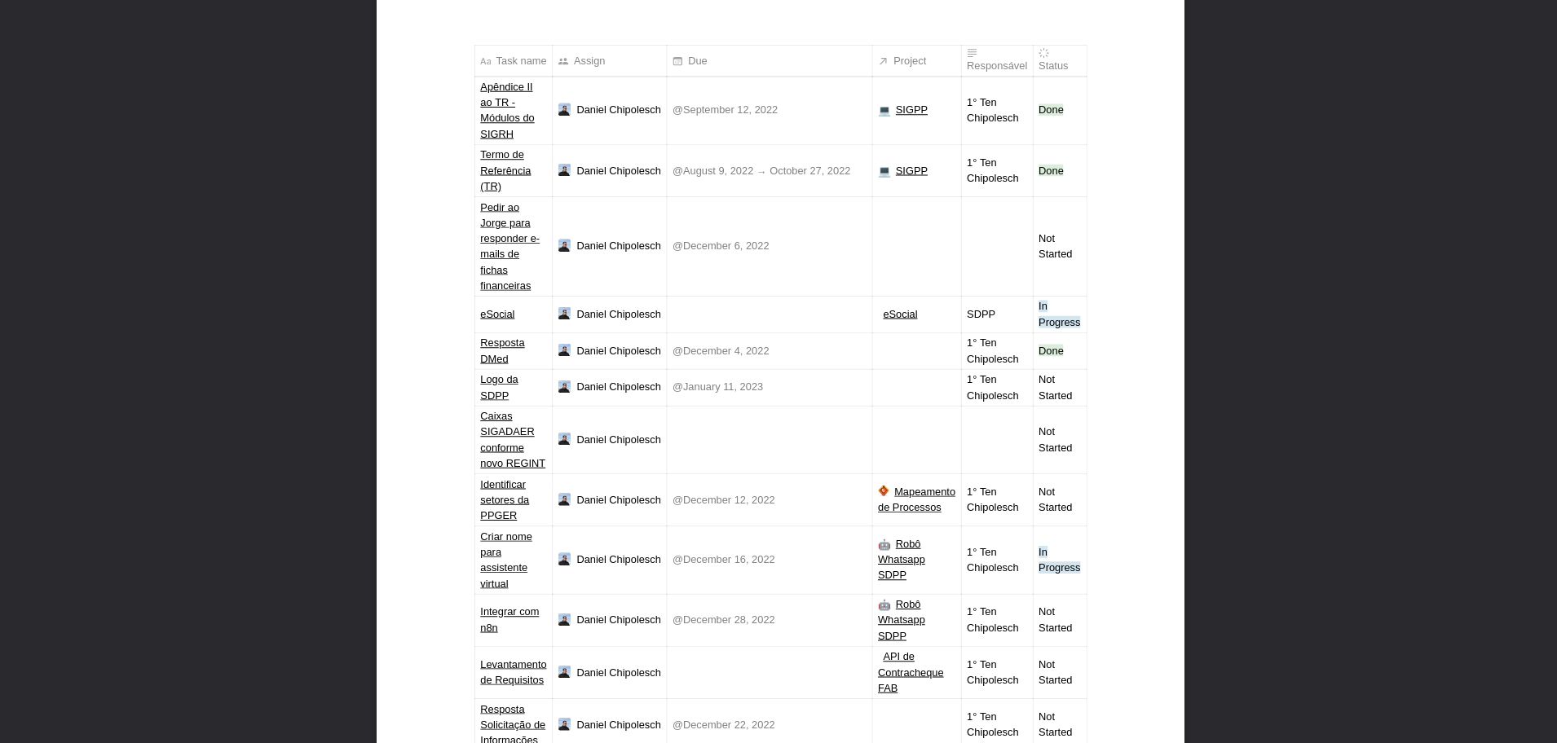Click the list icon in the Responsável header

pyautogui.click(x=971, y=52)
